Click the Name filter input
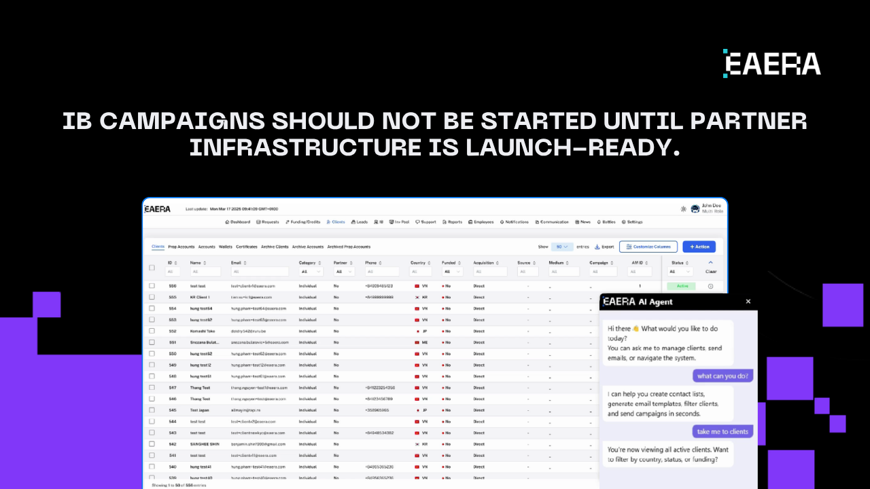The width and height of the screenshot is (870, 489). (207, 272)
